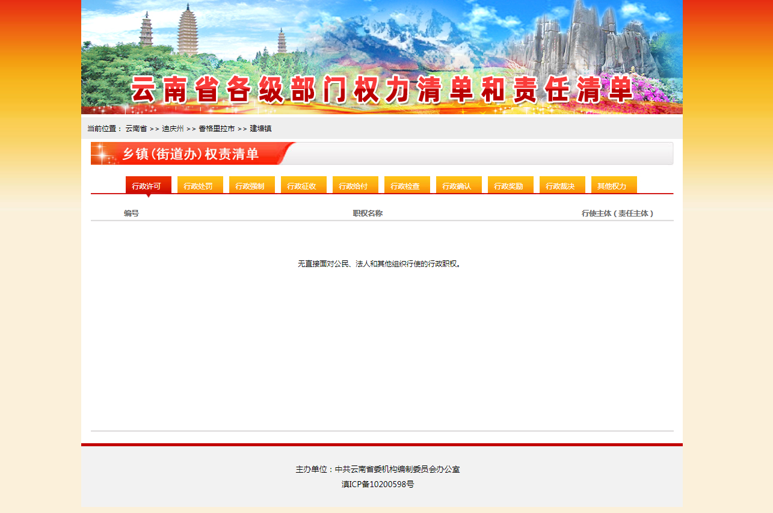
Task: Open 香格里拉市 breadcrumb link
Action: click(x=217, y=129)
